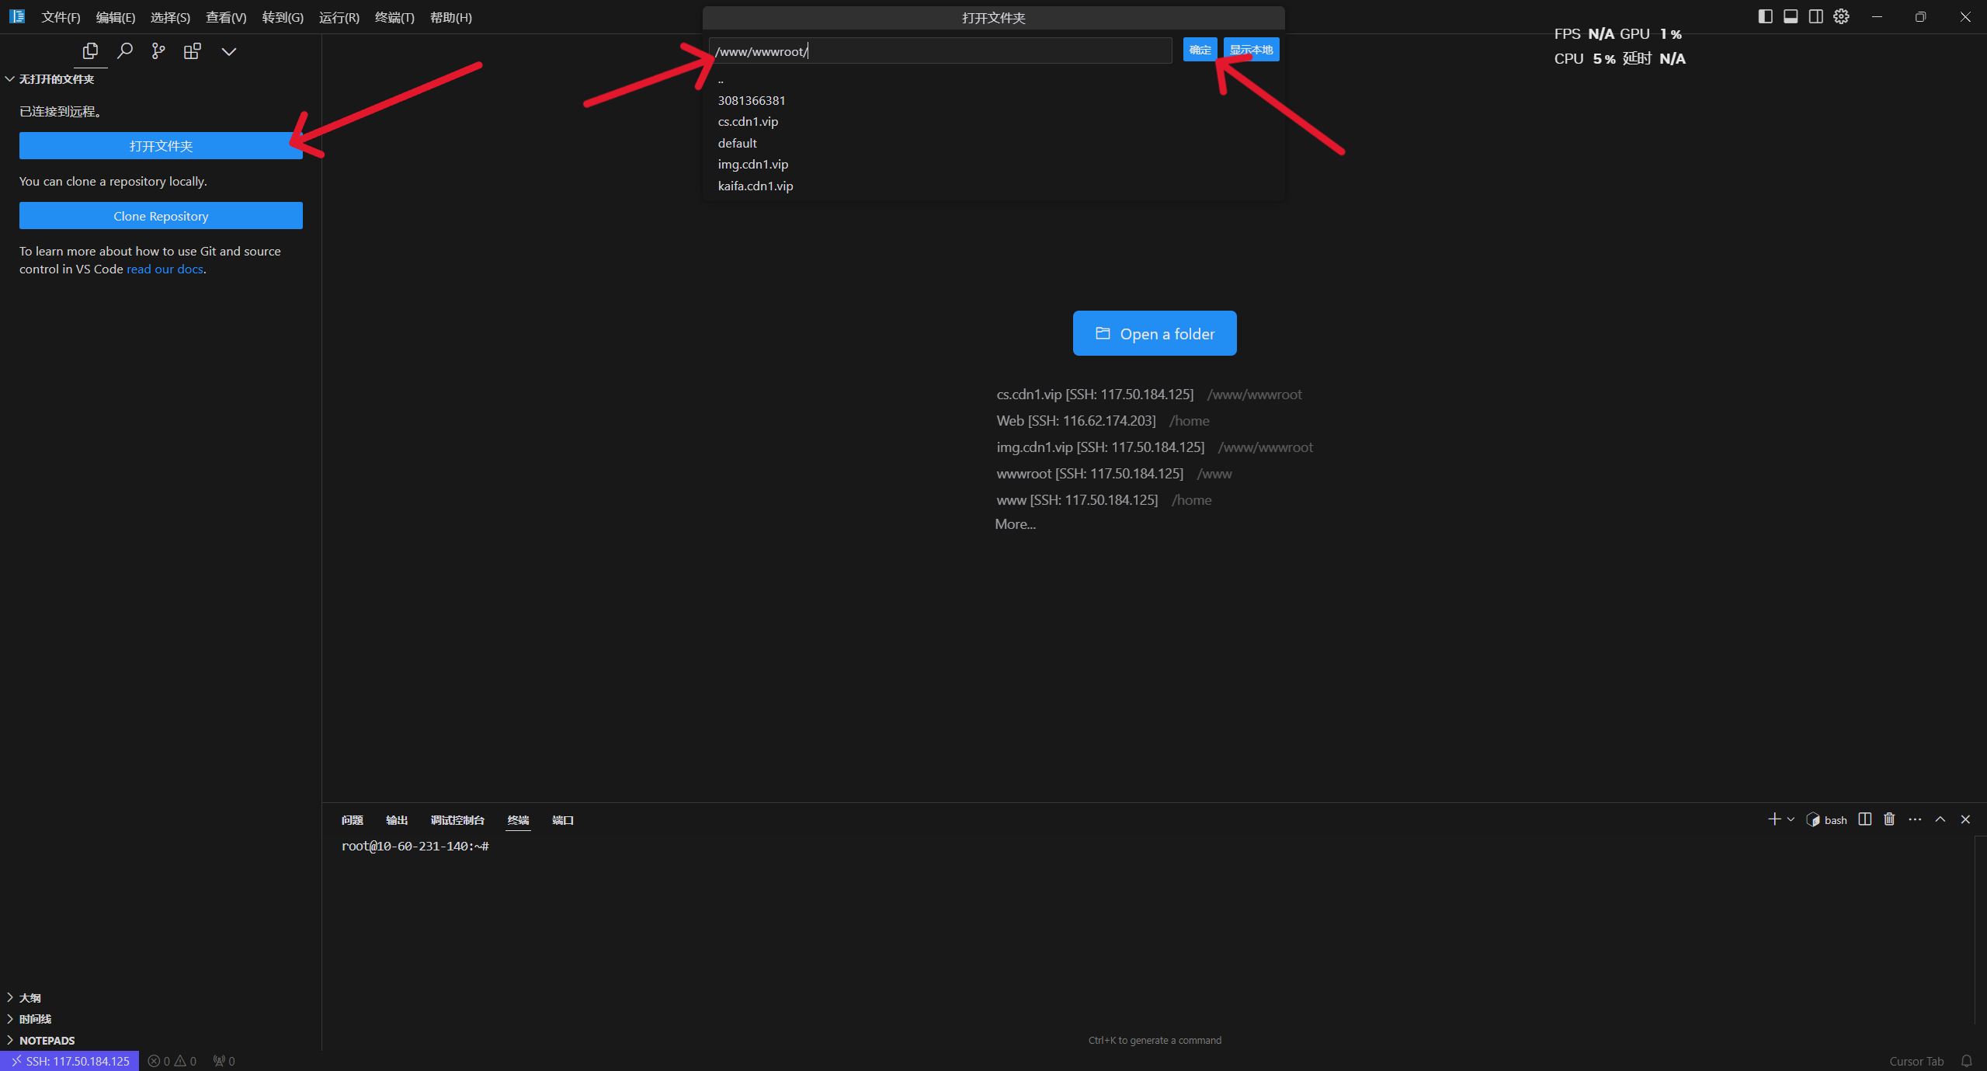Select the img.cdn1.vip folder entry
1987x1071 pixels.
[752, 164]
